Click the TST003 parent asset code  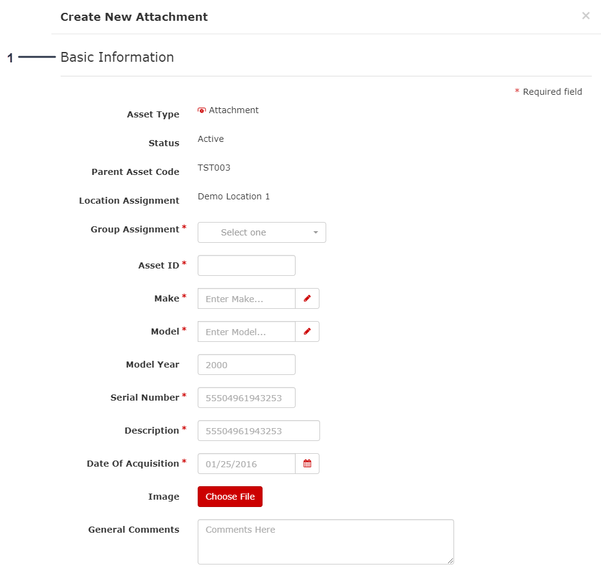pyautogui.click(x=214, y=168)
